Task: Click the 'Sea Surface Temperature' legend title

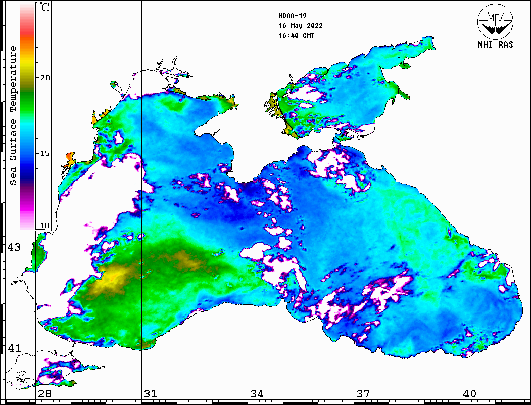Action: tap(13, 115)
